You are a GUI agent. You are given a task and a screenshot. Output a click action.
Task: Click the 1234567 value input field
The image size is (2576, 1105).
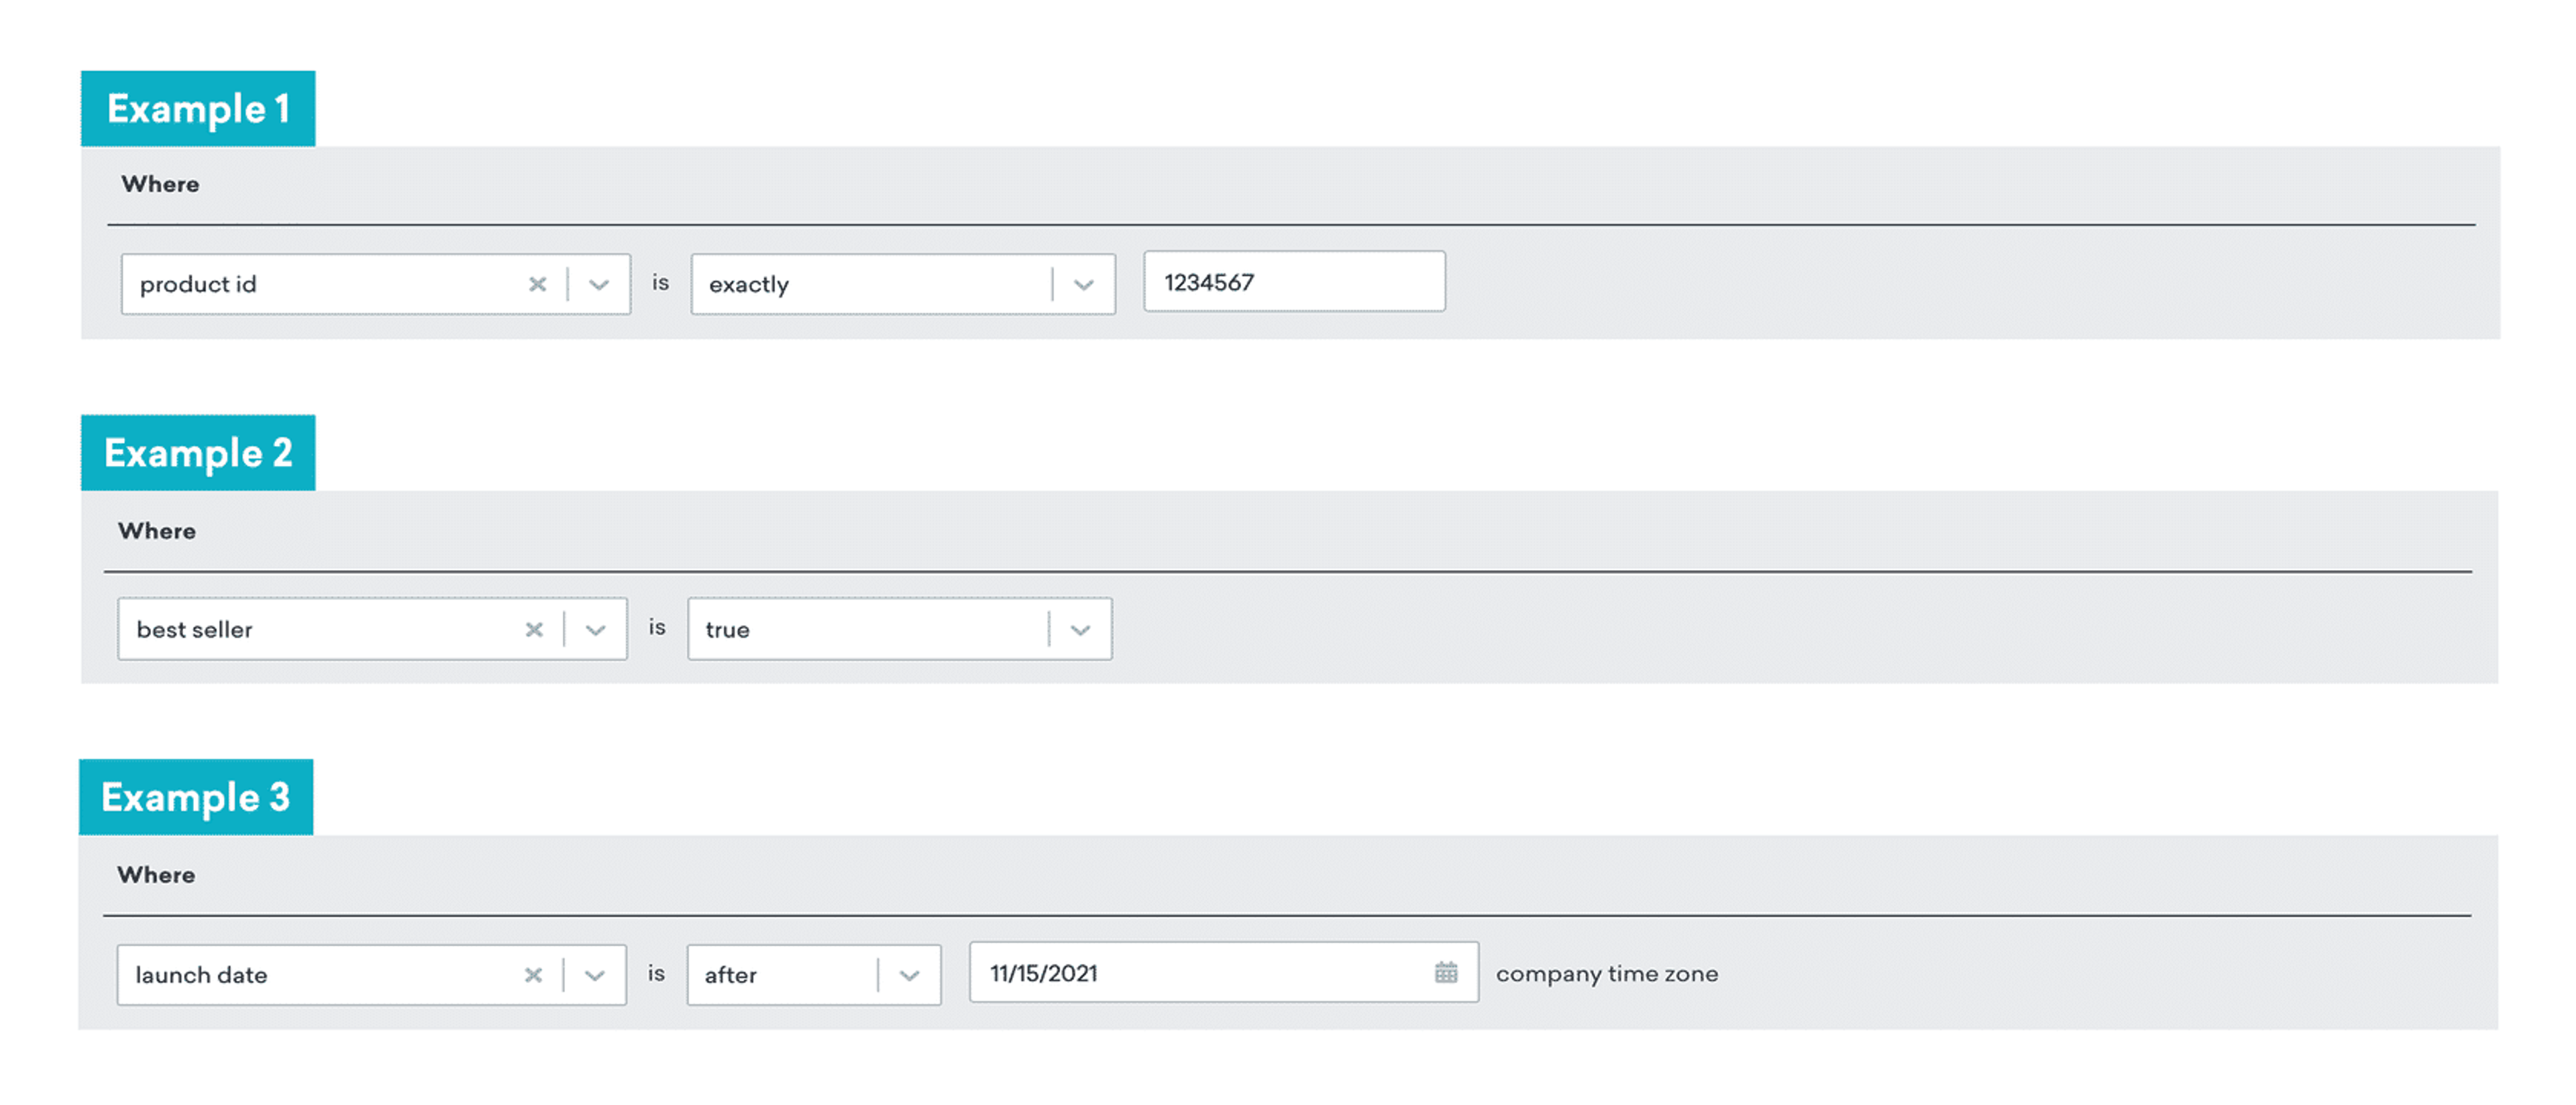tap(1293, 282)
